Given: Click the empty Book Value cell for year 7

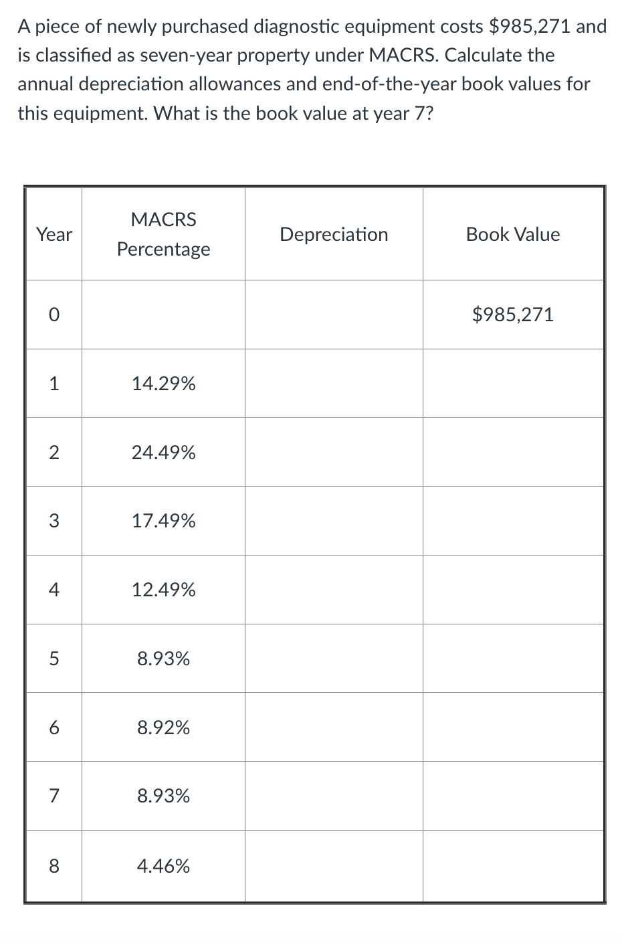Looking at the screenshot, I should pos(513,796).
